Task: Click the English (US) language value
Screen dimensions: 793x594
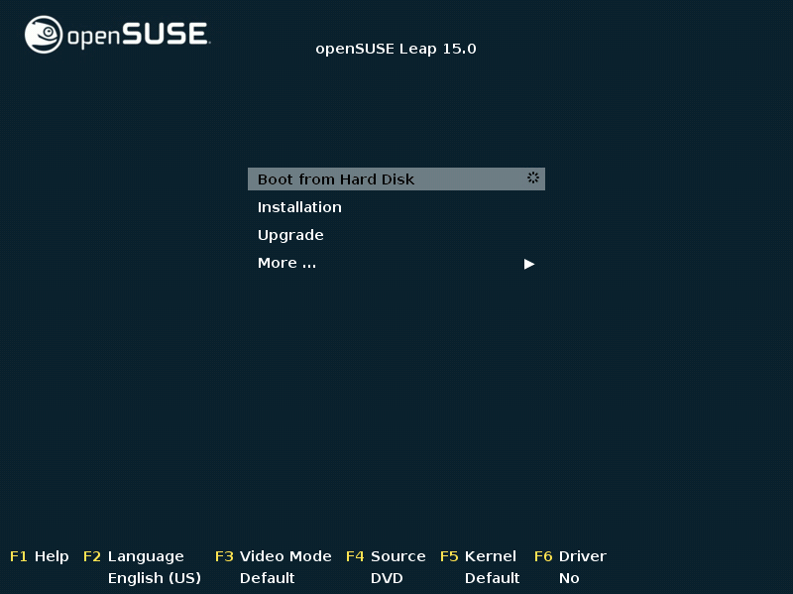Action: click(155, 578)
